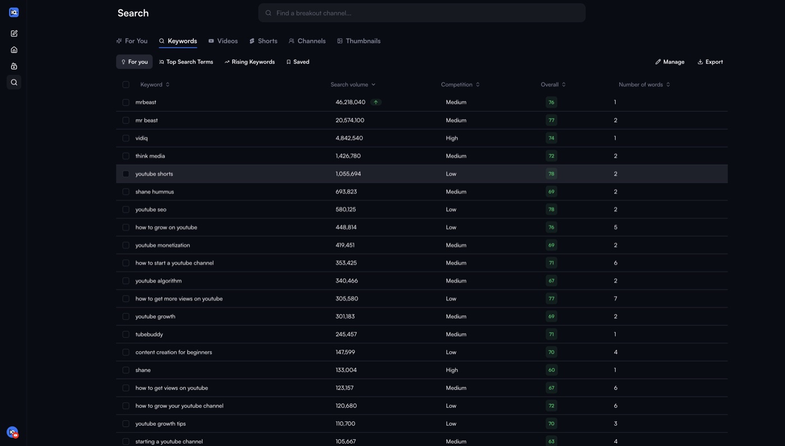Select the vidiq row checkbox

click(x=126, y=138)
